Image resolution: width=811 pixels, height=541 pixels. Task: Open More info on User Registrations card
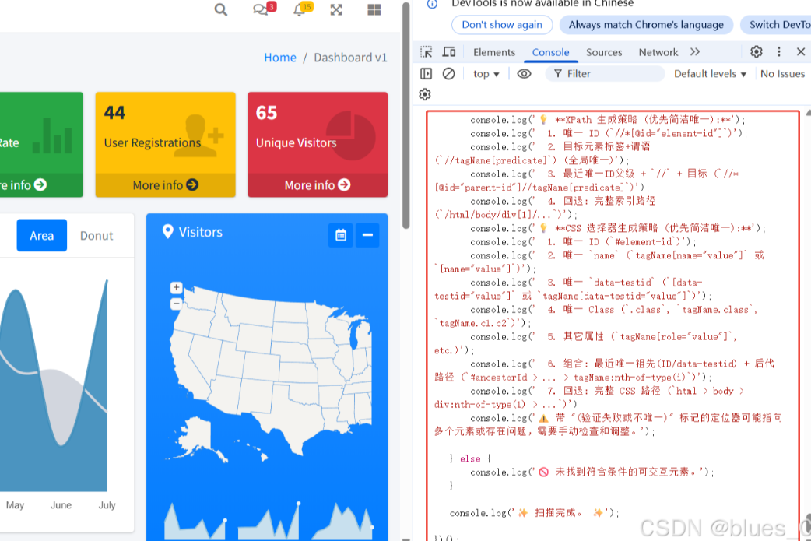click(166, 185)
